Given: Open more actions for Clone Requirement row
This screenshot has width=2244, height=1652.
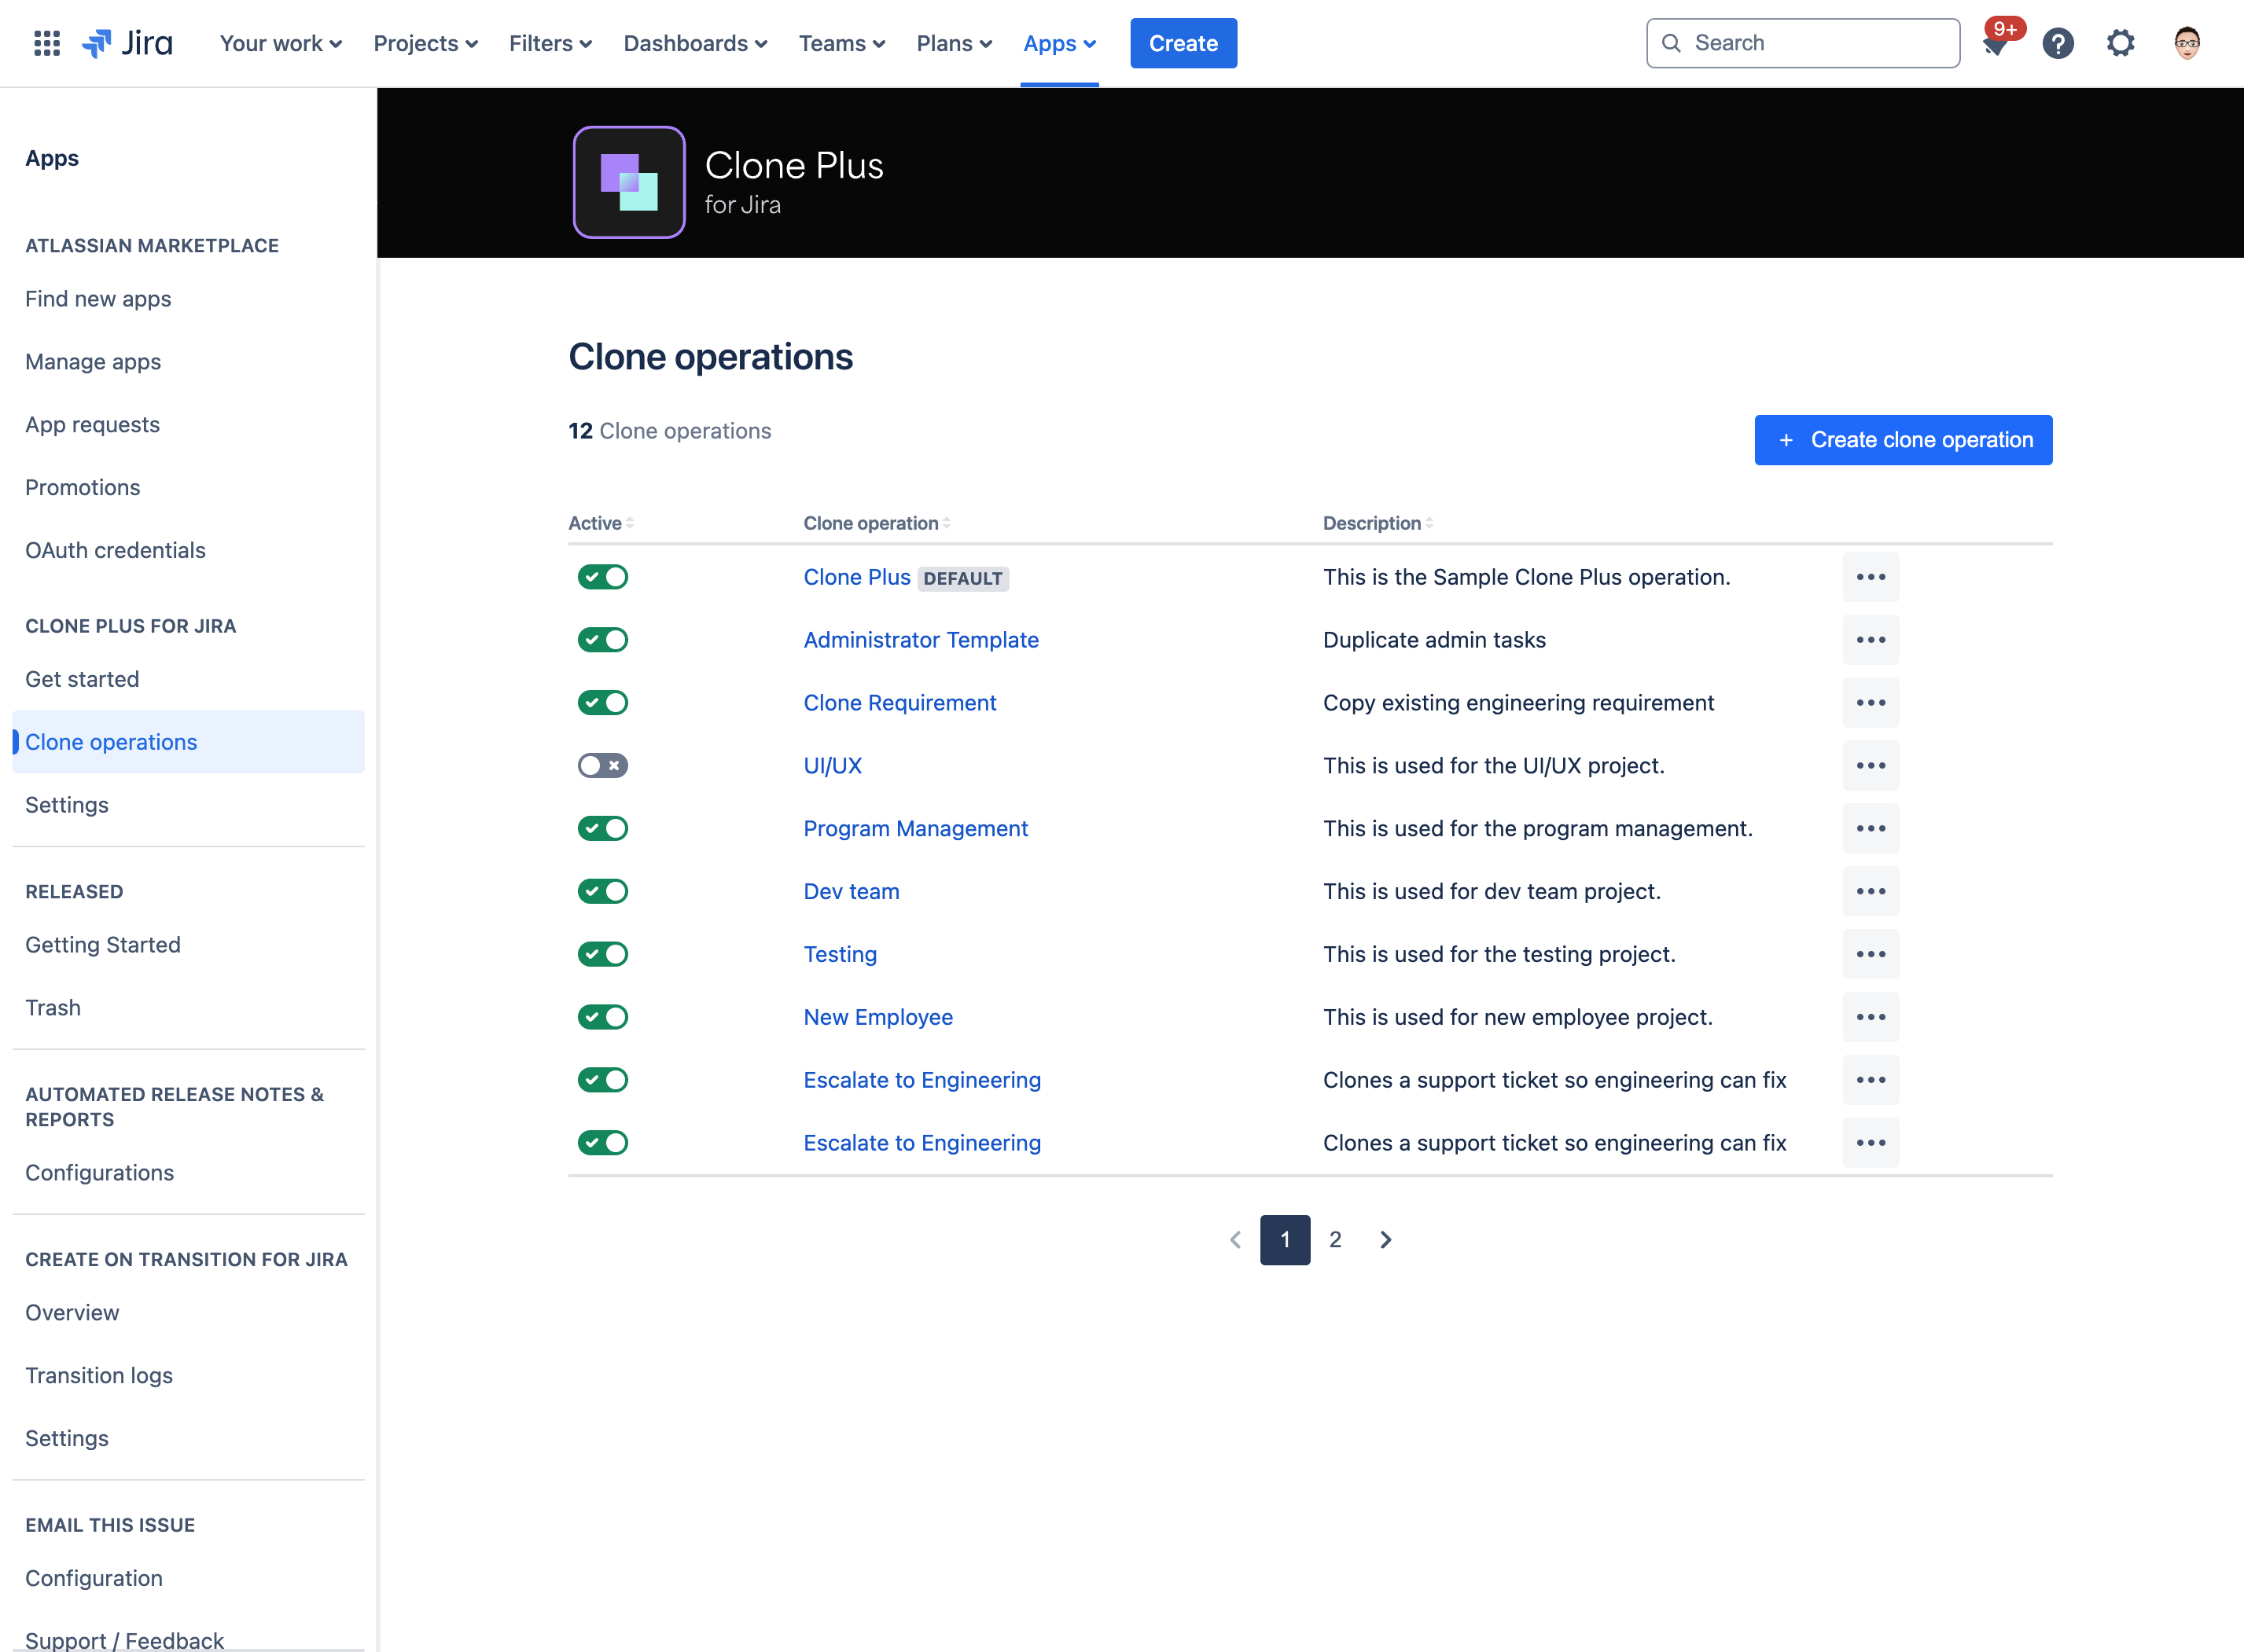Looking at the screenshot, I should coord(1871,703).
